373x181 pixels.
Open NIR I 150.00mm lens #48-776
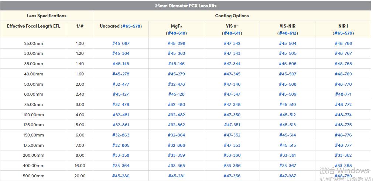[343, 135]
